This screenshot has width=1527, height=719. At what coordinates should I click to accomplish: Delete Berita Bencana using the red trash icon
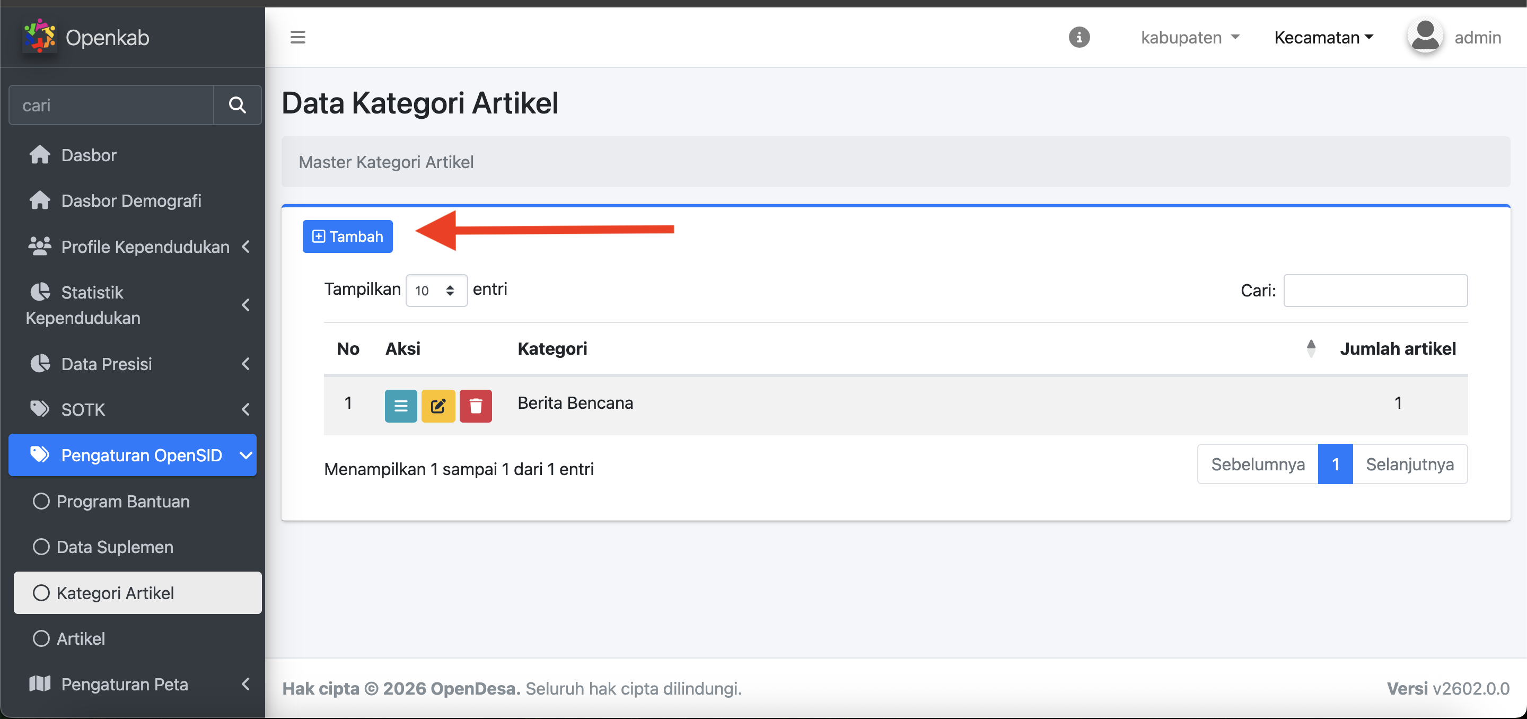(x=476, y=406)
